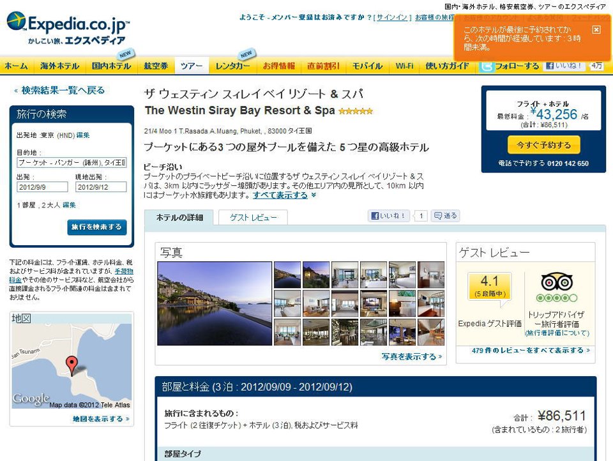Open the 海外ホテル navigation tab

[59, 66]
